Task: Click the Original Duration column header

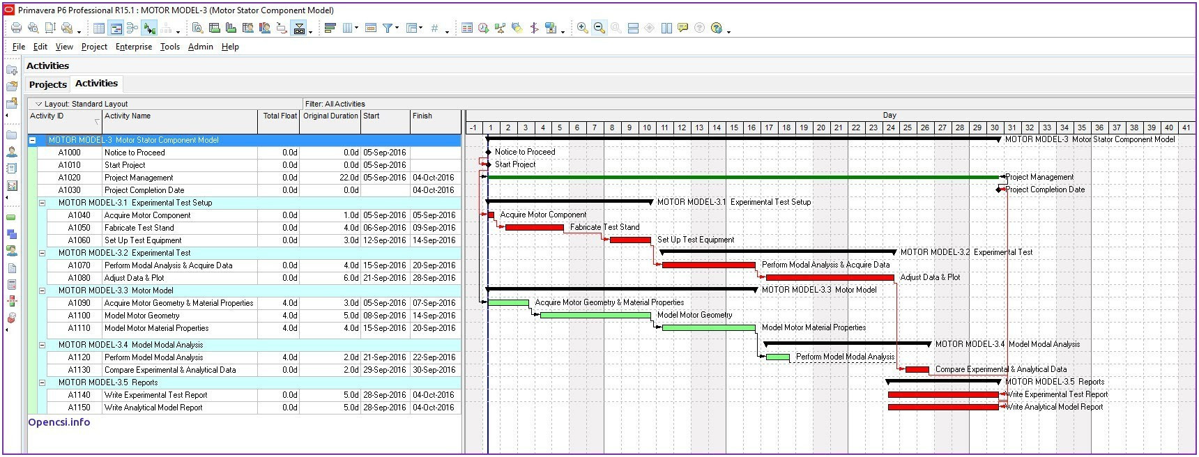Action: pyautogui.click(x=330, y=116)
